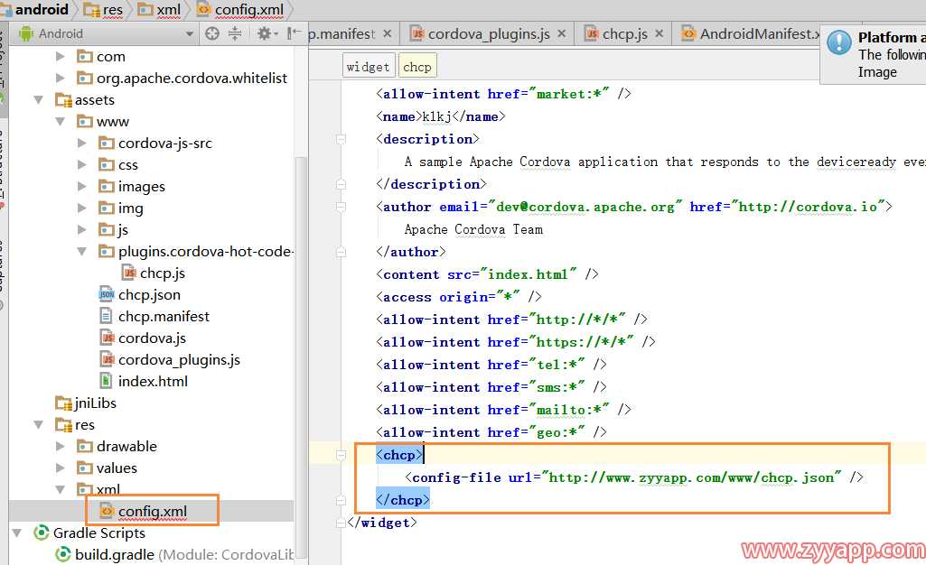This screenshot has width=926, height=565.
Task: Click the index.html file icon
Action: pyautogui.click(x=107, y=382)
